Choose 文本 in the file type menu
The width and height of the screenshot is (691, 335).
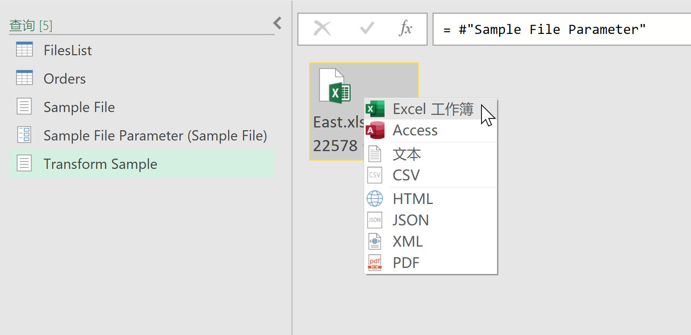click(x=430, y=154)
